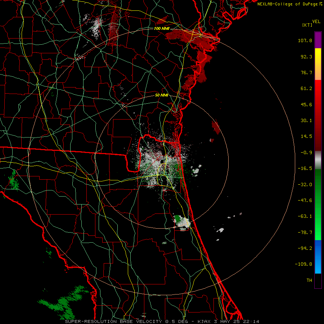Click the -94.2 velocity scale value
Screen dimensions: 324x324
click(x=305, y=248)
